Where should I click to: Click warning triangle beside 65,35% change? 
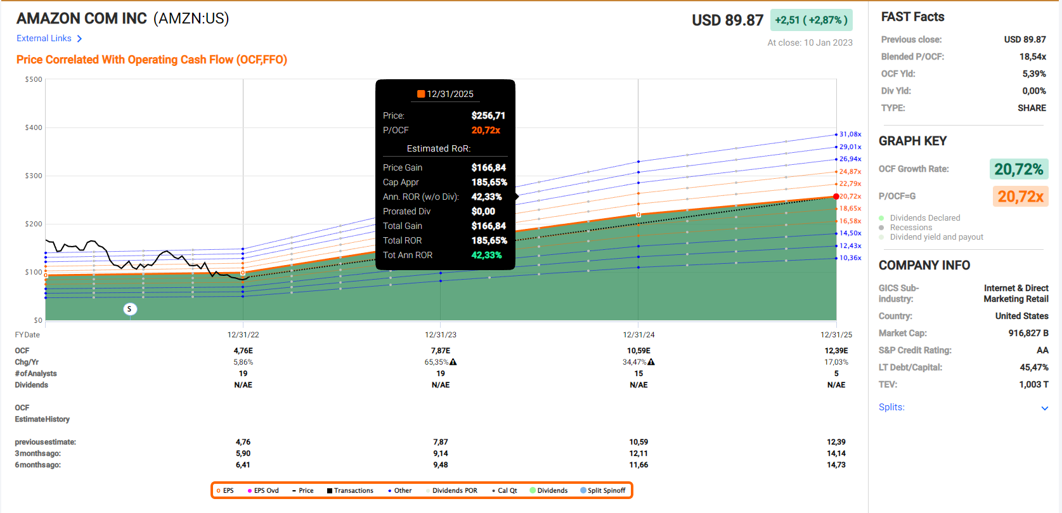[x=453, y=362]
